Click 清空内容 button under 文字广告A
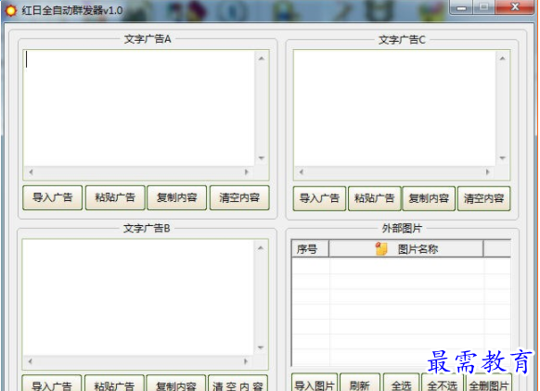This screenshot has width=540, height=391. pyautogui.click(x=239, y=197)
